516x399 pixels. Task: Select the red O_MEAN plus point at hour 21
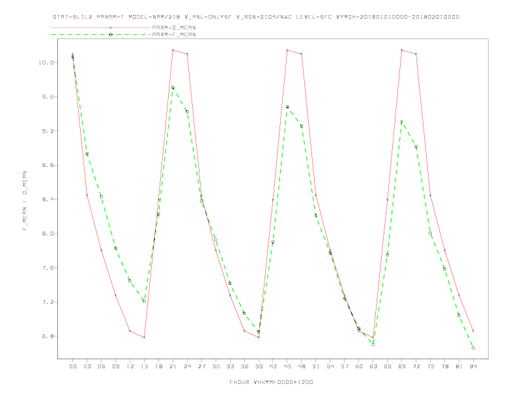click(173, 50)
